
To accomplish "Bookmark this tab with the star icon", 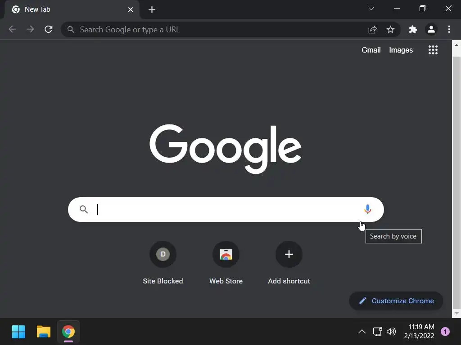I will click(390, 30).
